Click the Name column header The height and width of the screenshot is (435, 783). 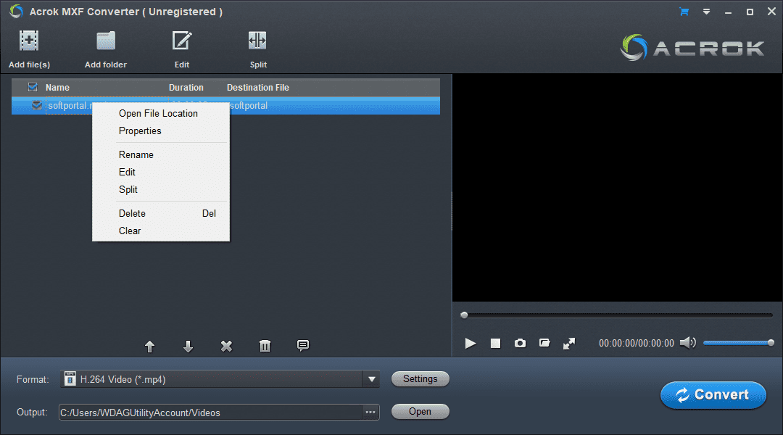[57, 88]
